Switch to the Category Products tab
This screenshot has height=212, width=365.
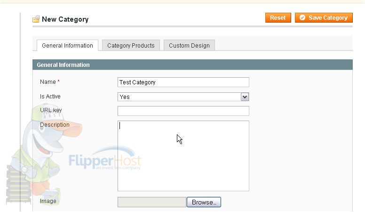tap(131, 46)
